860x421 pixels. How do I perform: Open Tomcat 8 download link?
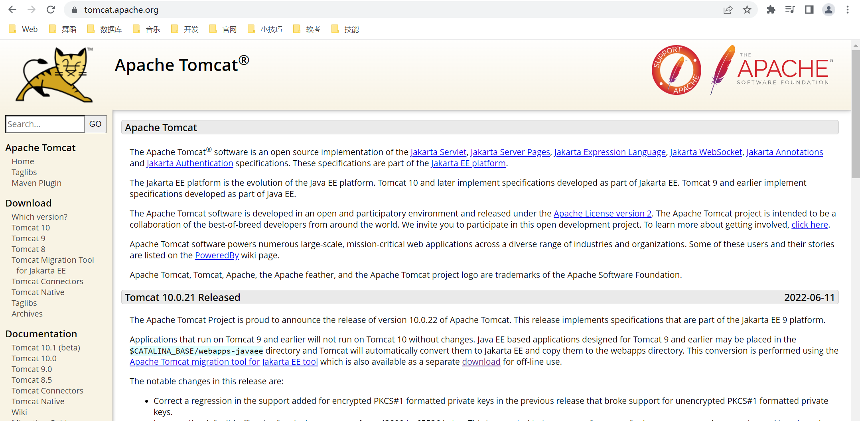[28, 249]
